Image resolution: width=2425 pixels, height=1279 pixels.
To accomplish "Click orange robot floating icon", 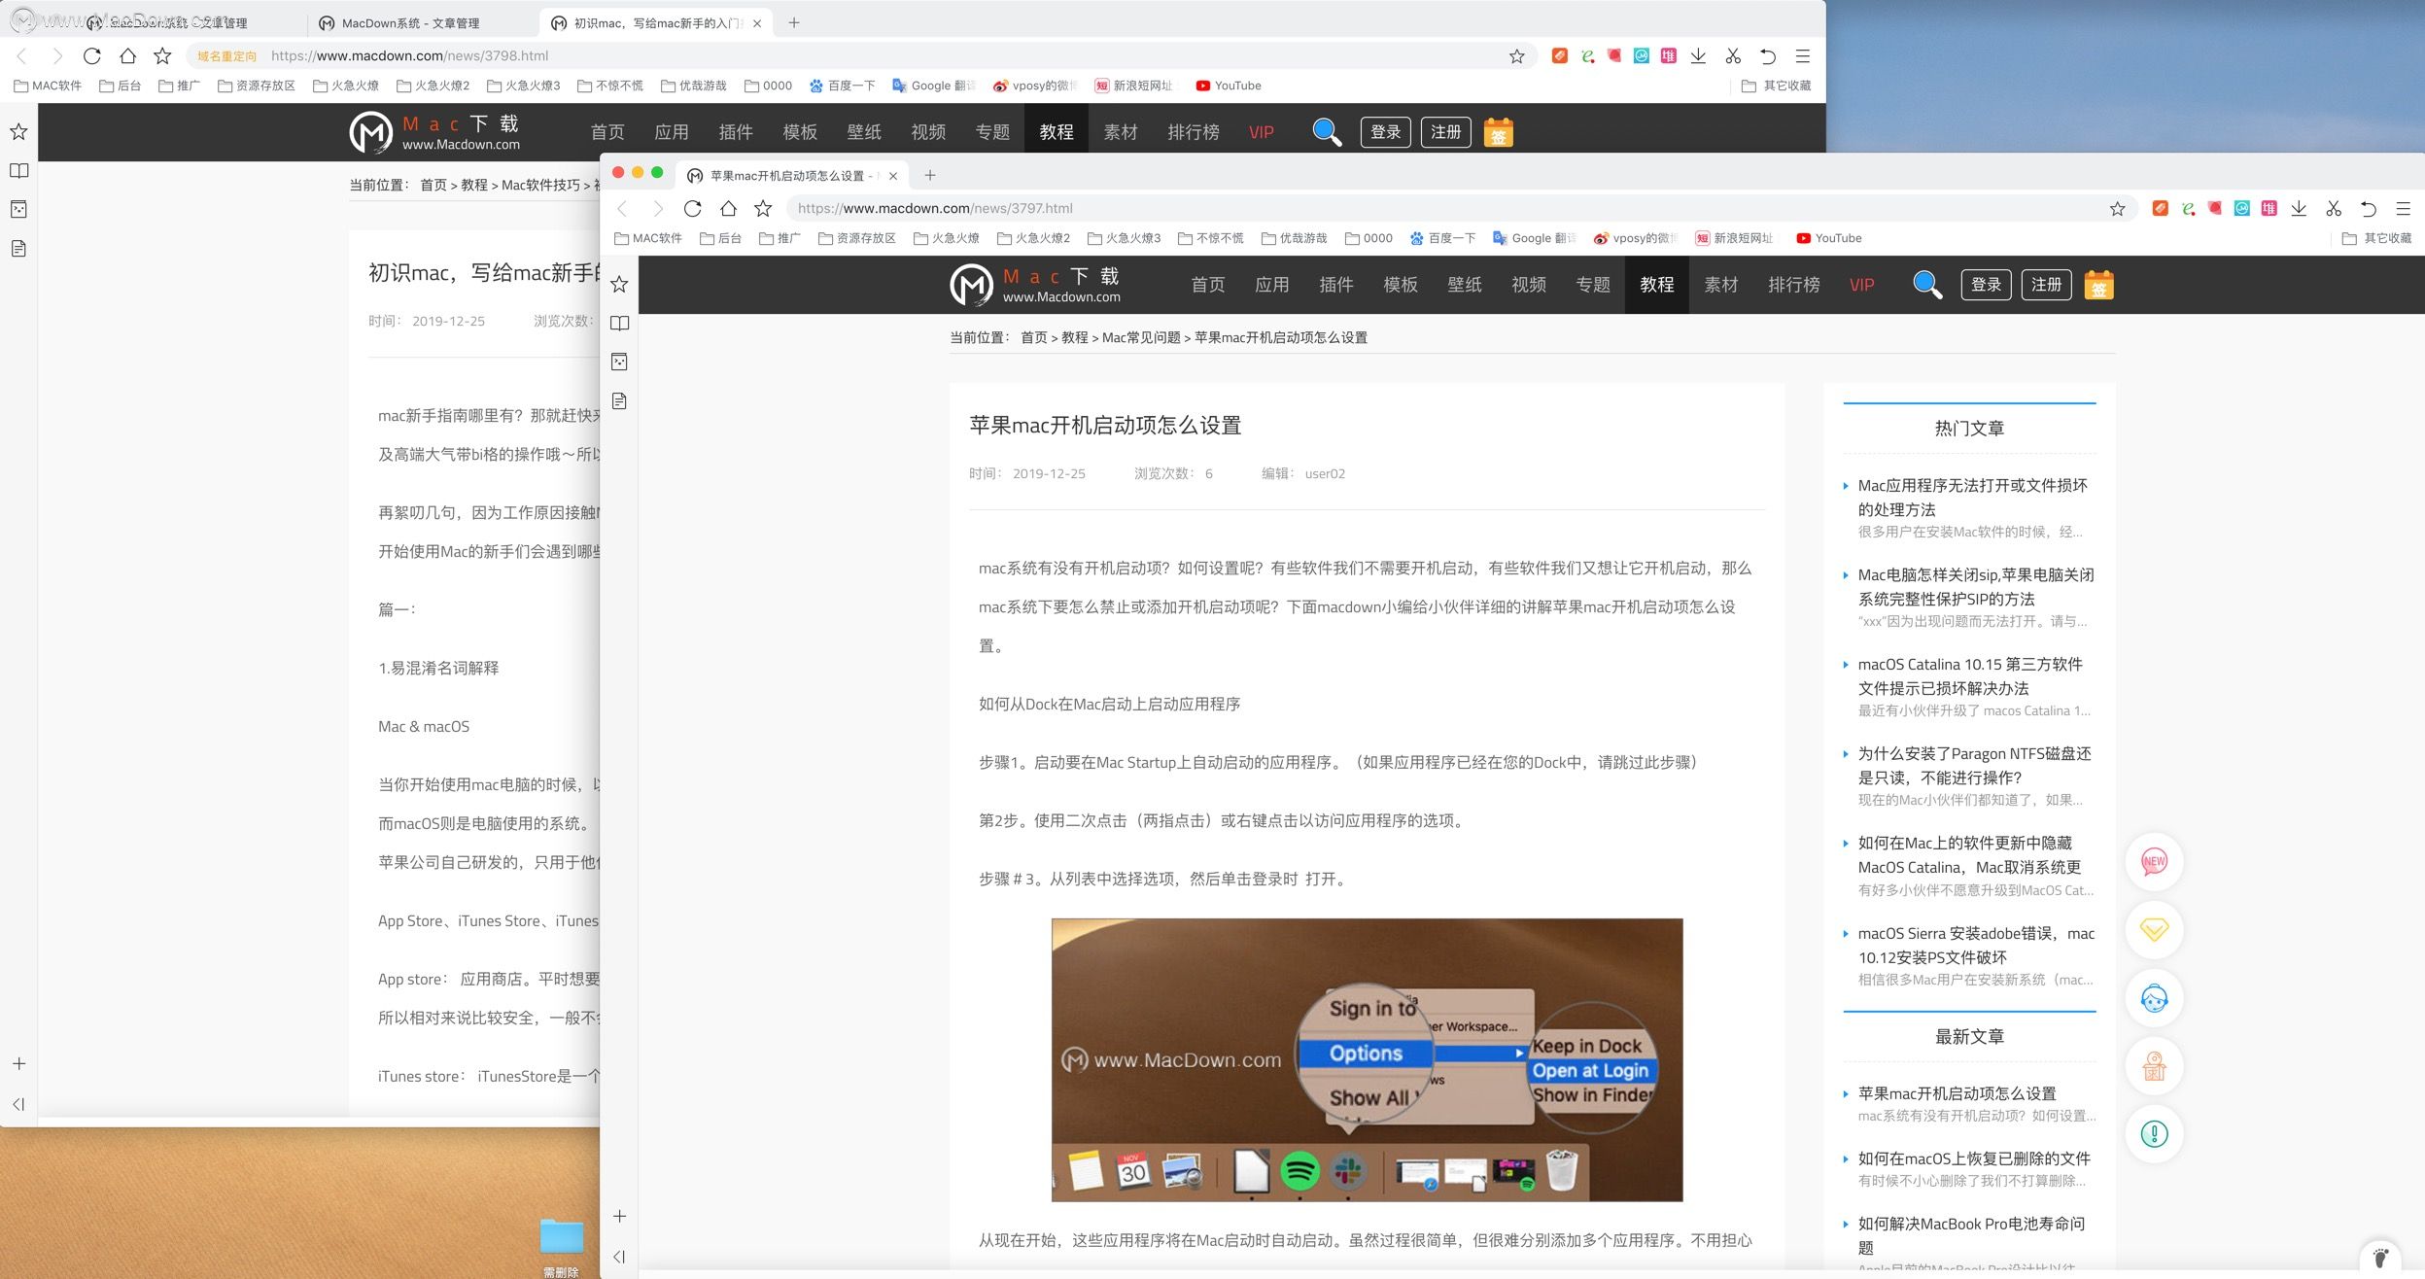I will 2154,1066.
